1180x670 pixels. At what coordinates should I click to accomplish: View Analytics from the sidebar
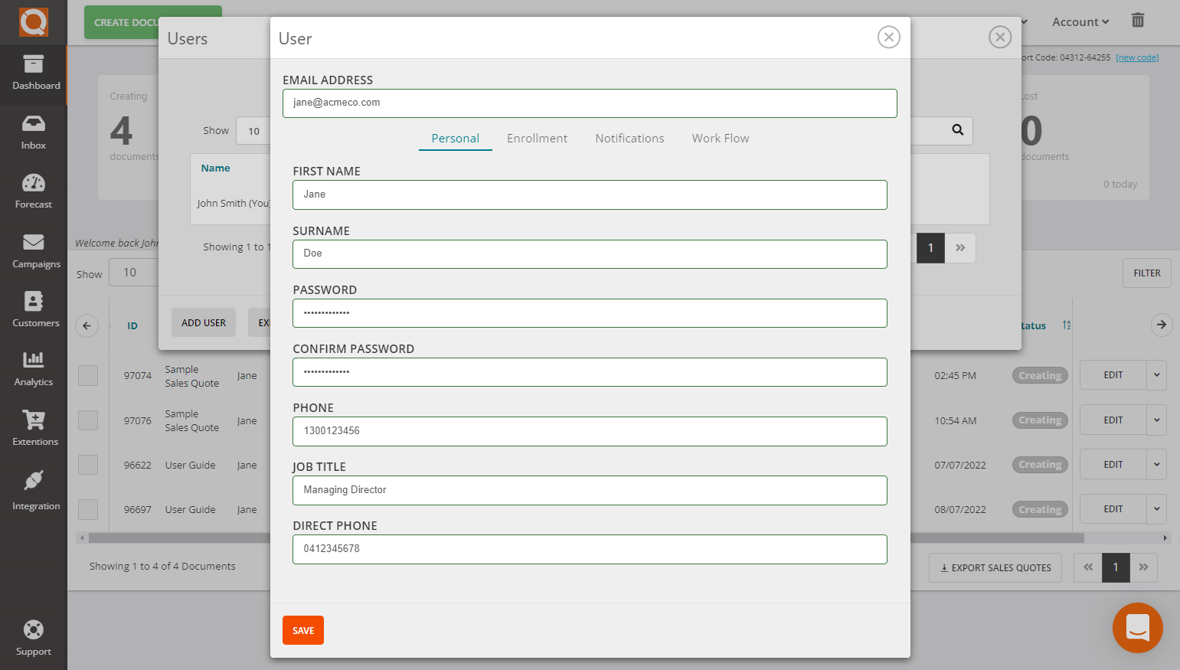click(x=34, y=369)
